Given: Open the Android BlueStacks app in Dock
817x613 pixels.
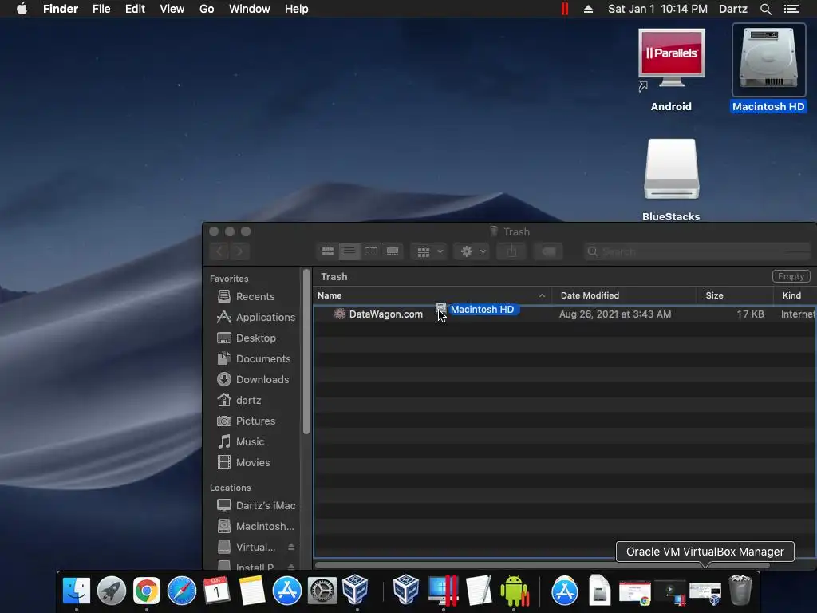Looking at the screenshot, I should click(515, 591).
